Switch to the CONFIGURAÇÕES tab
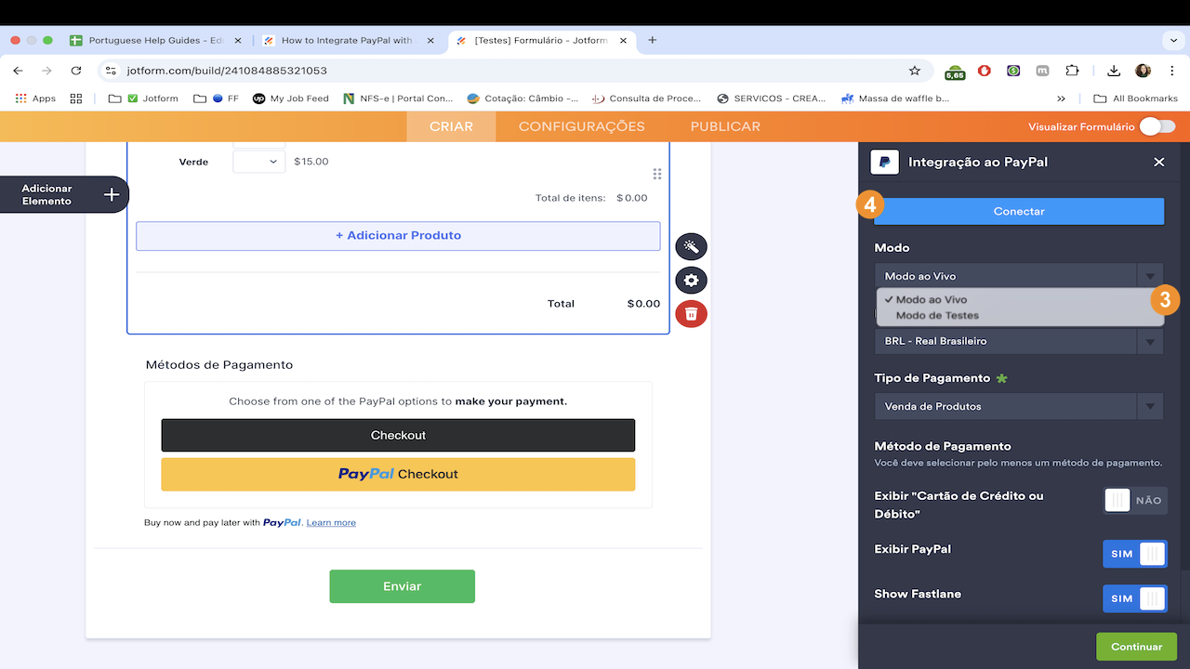 (x=582, y=126)
